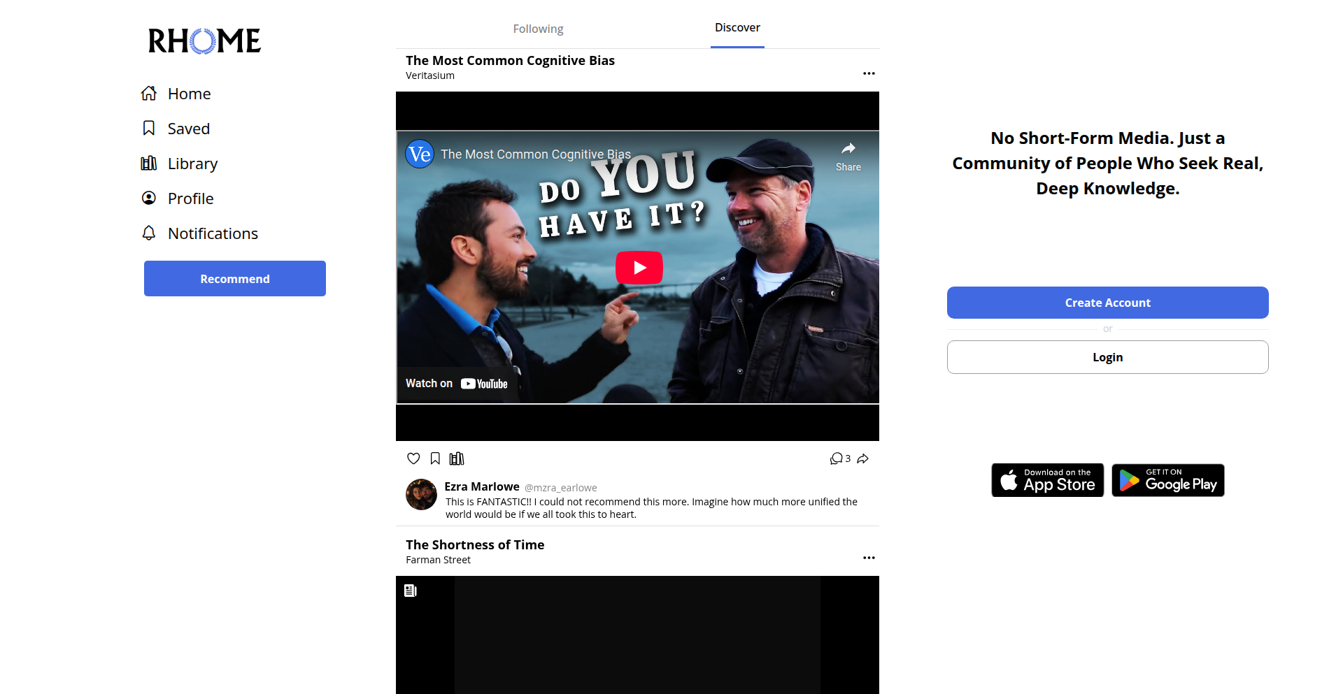The width and height of the screenshot is (1343, 694).
Task: Like the Cognitive Bias post
Action: click(x=413, y=458)
